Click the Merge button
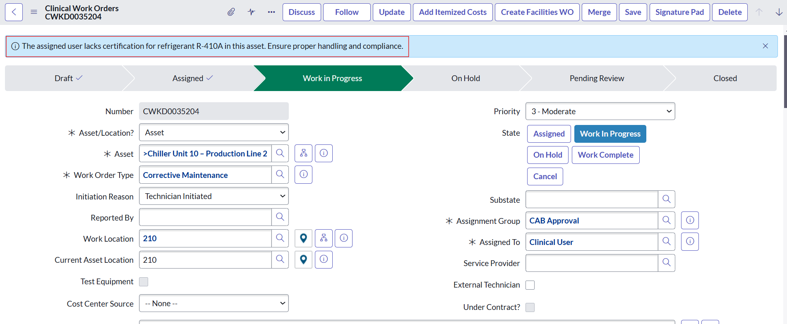 click(599, 12)
